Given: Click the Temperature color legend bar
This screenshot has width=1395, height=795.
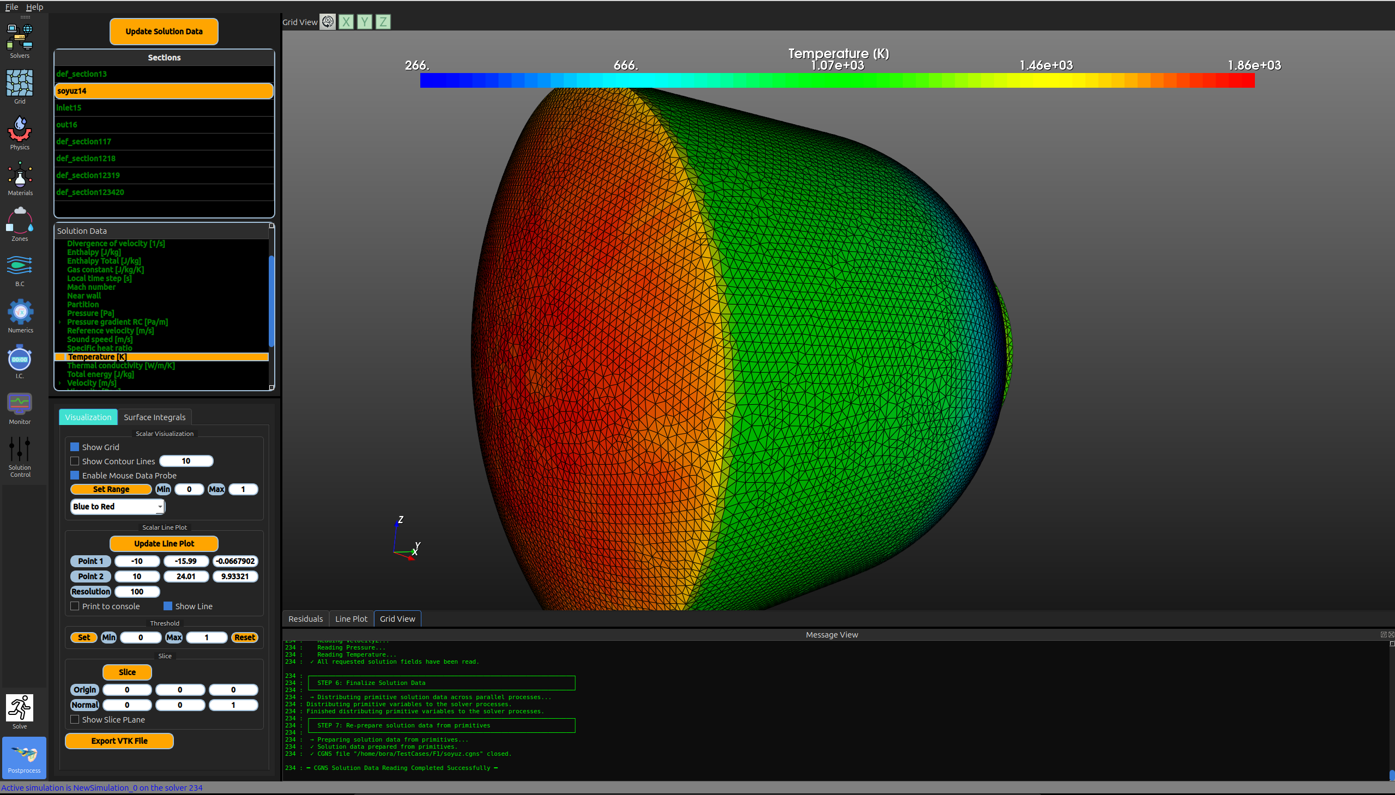Looking at the screenshot, I should pos(837,80).
